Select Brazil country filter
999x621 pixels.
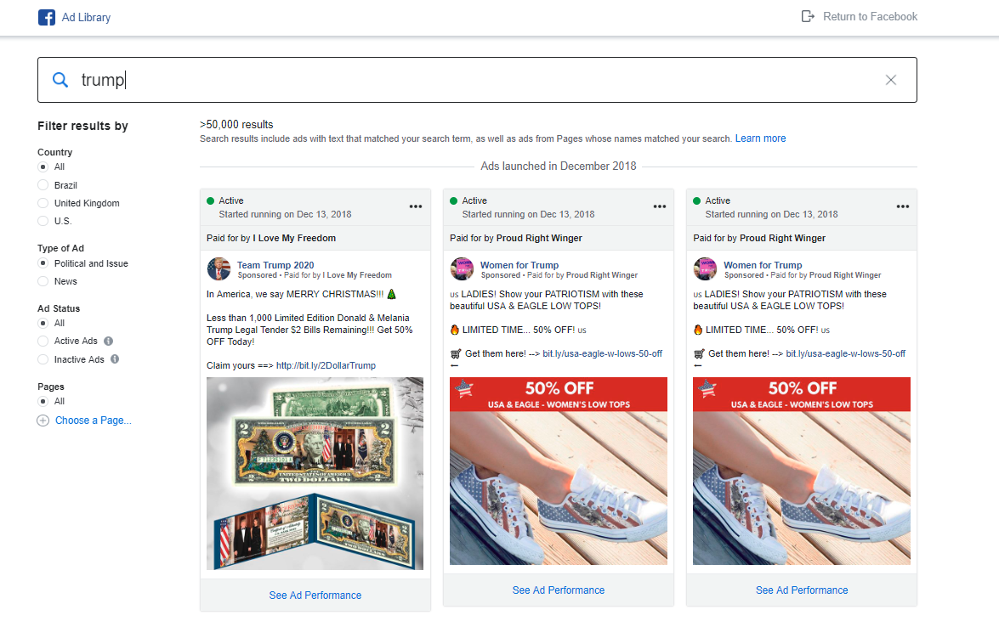click(x=43, y=185)
